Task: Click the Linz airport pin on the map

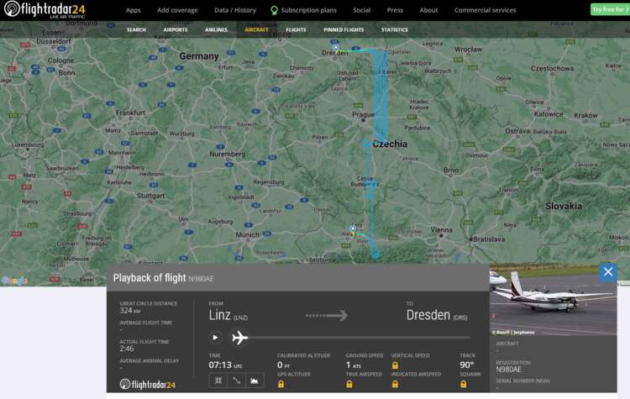Action: tap(352, 229)
